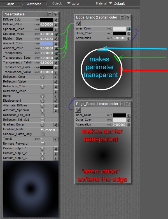168x219 pixels.
Task: Click the Refraction_Color question mark icon
Action: click(x=43, y=86)
